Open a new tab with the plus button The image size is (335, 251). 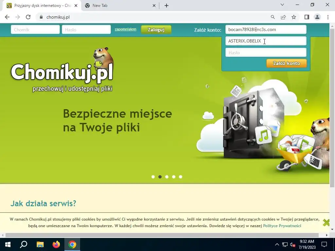pos(167,6)
